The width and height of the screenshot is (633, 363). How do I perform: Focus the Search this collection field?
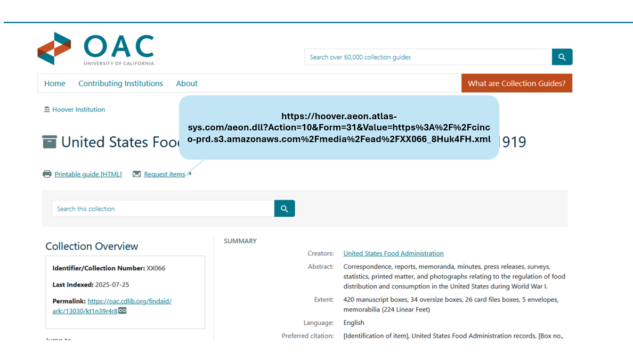click(163, 209)
